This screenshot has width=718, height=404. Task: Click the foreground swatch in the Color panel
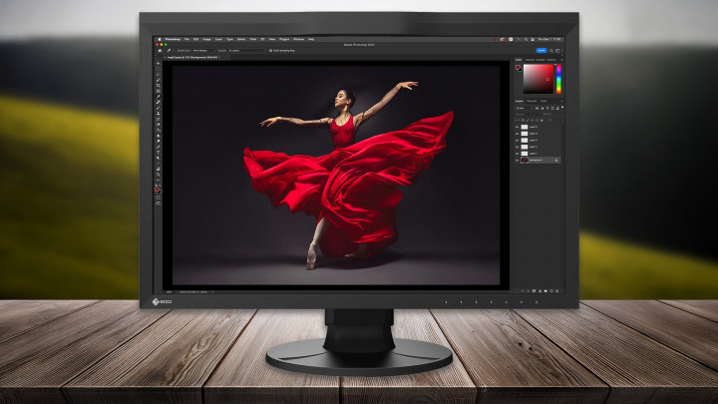(x=518, y=67)
